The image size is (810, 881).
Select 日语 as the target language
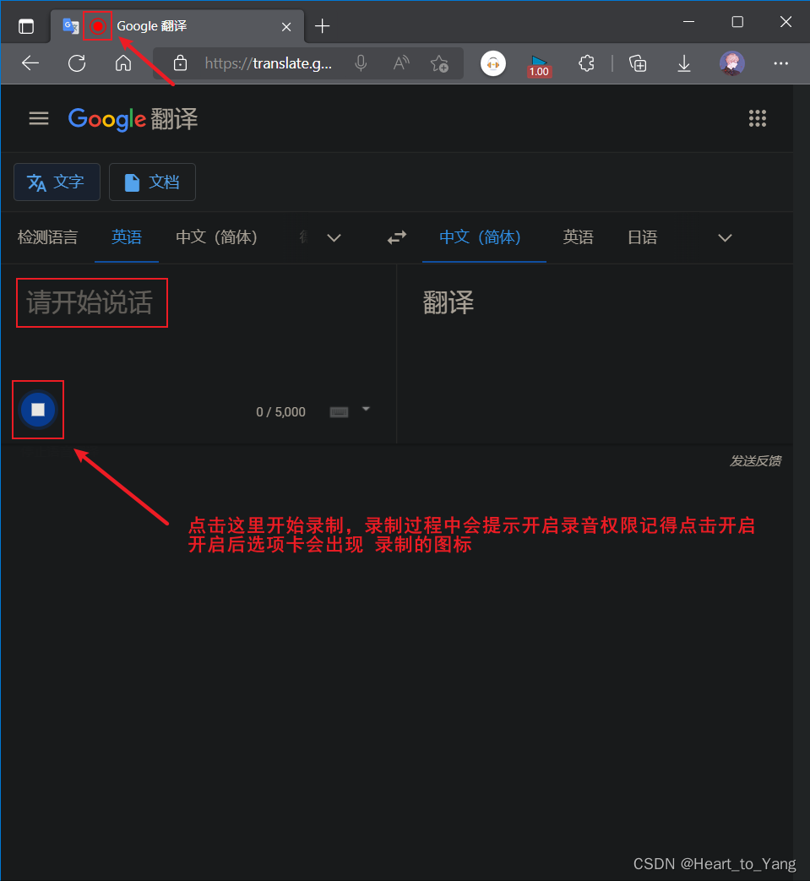pyautogui.click(x=643, y=237)
